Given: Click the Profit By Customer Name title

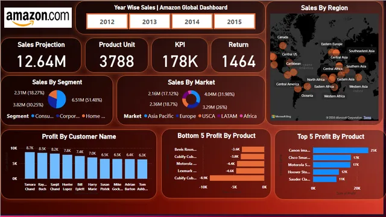Looking at the screenshot, I should 79,137.
